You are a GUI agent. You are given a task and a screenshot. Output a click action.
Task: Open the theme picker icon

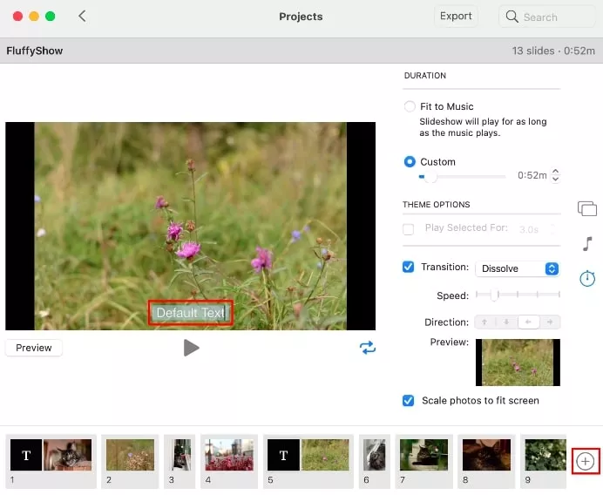point(586,209)
